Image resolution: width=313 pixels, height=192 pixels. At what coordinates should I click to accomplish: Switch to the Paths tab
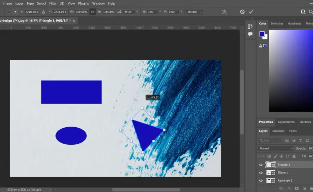(293, 131)
